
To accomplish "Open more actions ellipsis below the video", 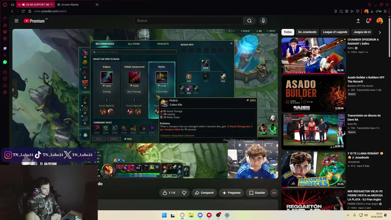I will (274, 193).
